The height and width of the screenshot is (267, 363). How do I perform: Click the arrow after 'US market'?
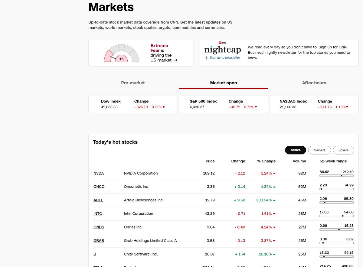tap(175, 60)
